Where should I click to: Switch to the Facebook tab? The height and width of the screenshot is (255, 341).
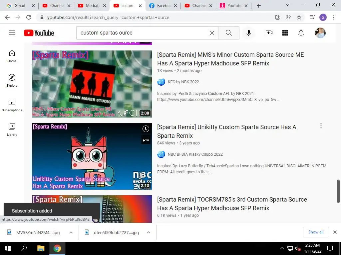pyautogui.click(x=163, y=6)
